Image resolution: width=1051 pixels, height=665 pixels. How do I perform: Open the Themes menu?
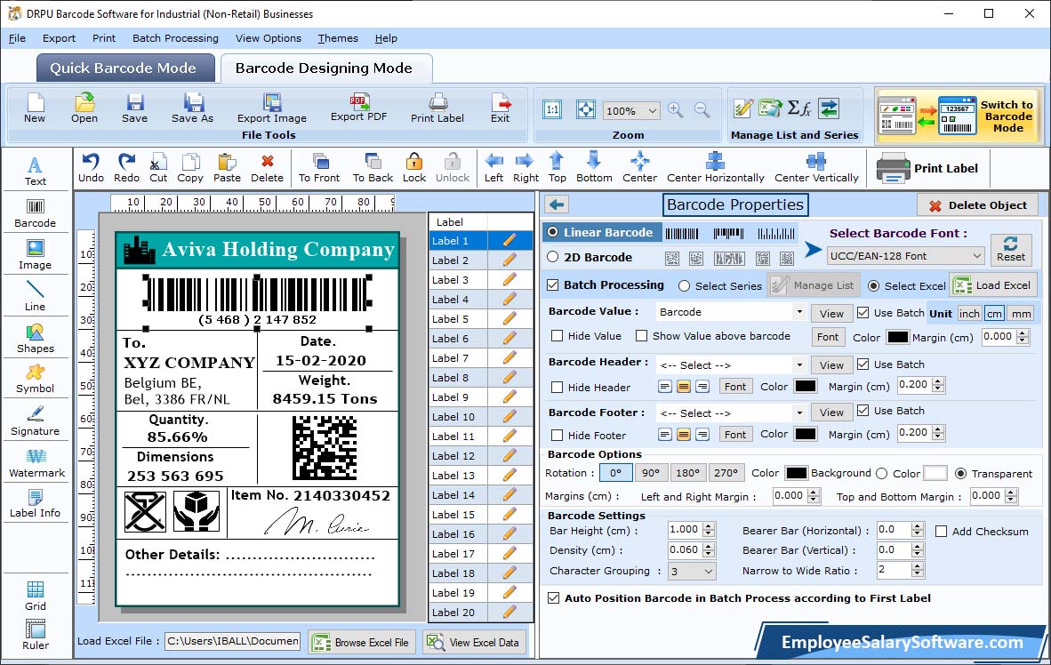point(337,38)
